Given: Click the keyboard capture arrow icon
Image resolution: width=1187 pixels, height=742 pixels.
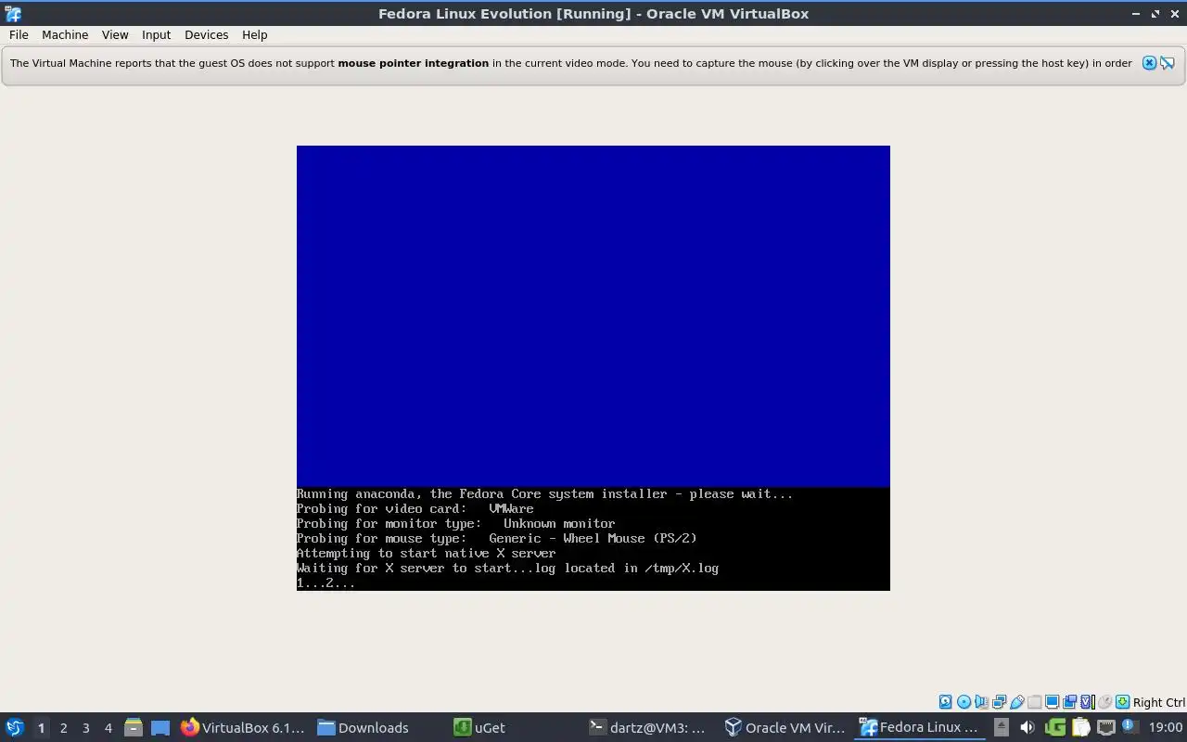Looking at the screenshot, I should [x=1122, y=702].
